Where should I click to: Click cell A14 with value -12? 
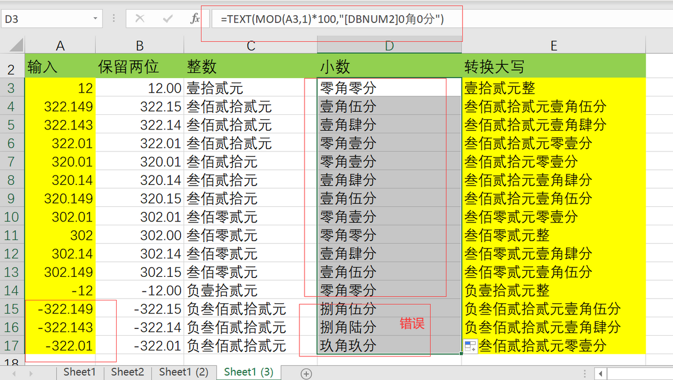[x=60, y=290]
